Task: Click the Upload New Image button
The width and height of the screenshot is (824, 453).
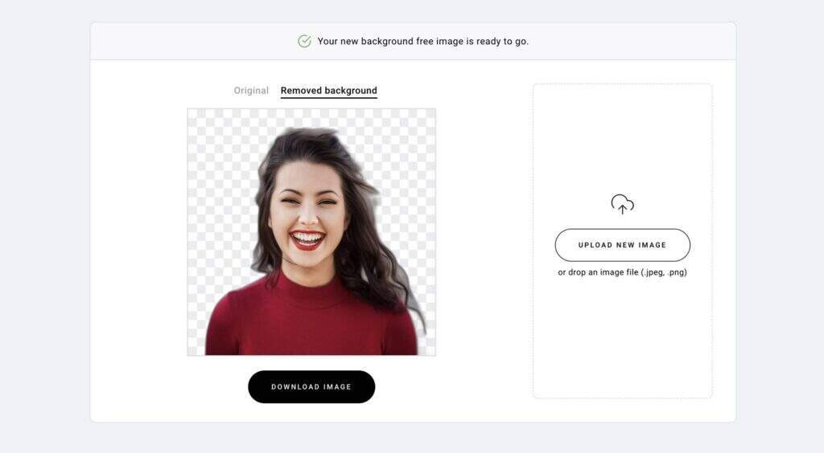Action: point(623,245)
